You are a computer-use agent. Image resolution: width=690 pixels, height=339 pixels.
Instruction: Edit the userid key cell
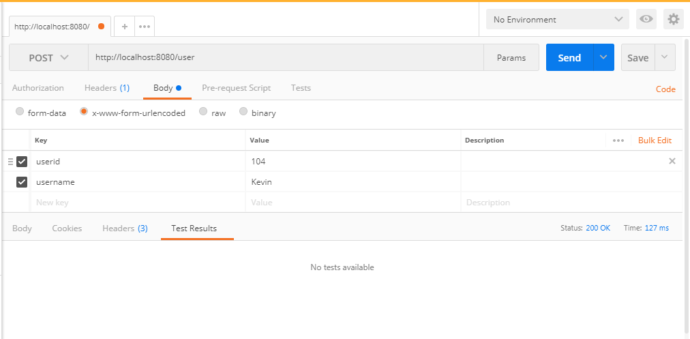(138, 162)
